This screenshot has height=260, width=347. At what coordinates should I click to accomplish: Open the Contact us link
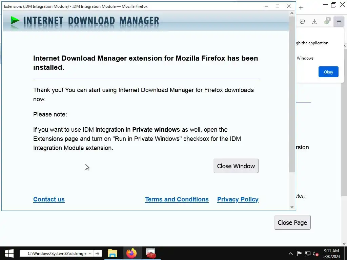(x=49, y=199)
